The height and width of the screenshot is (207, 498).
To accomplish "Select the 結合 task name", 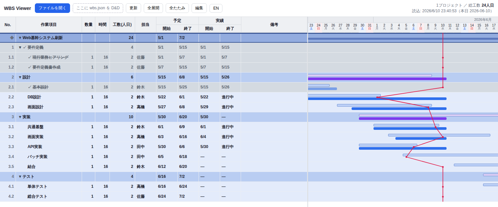I will click(x=32, y=167).
